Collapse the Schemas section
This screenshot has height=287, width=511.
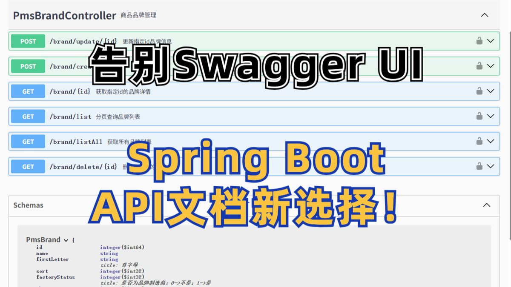(487, 205)
